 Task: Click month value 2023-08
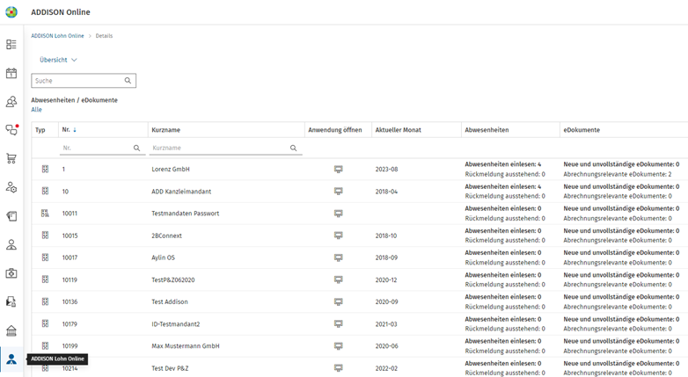(386, 170)
